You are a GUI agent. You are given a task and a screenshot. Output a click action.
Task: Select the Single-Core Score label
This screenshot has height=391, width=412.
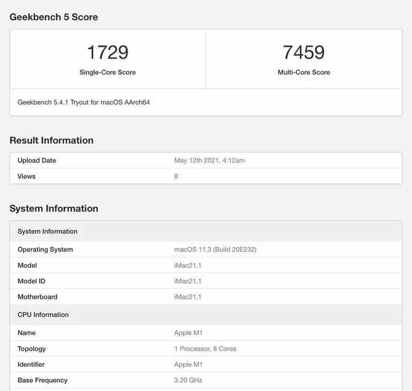107,72
